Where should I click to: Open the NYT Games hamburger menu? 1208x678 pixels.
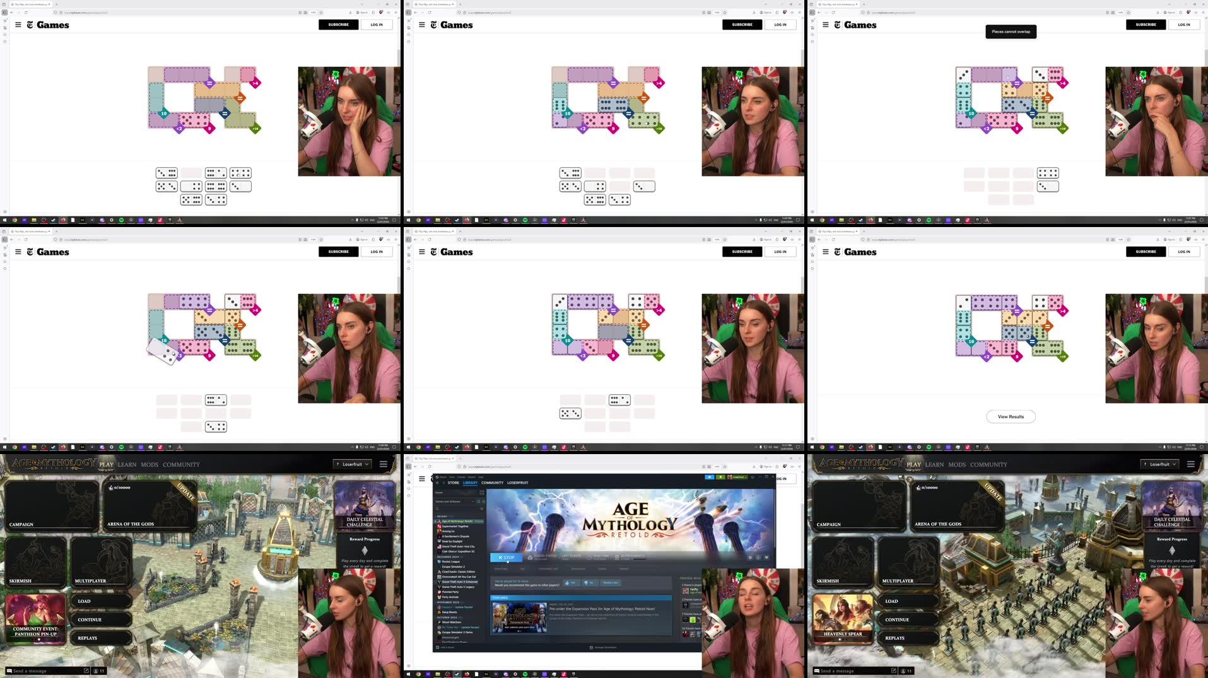17,25
